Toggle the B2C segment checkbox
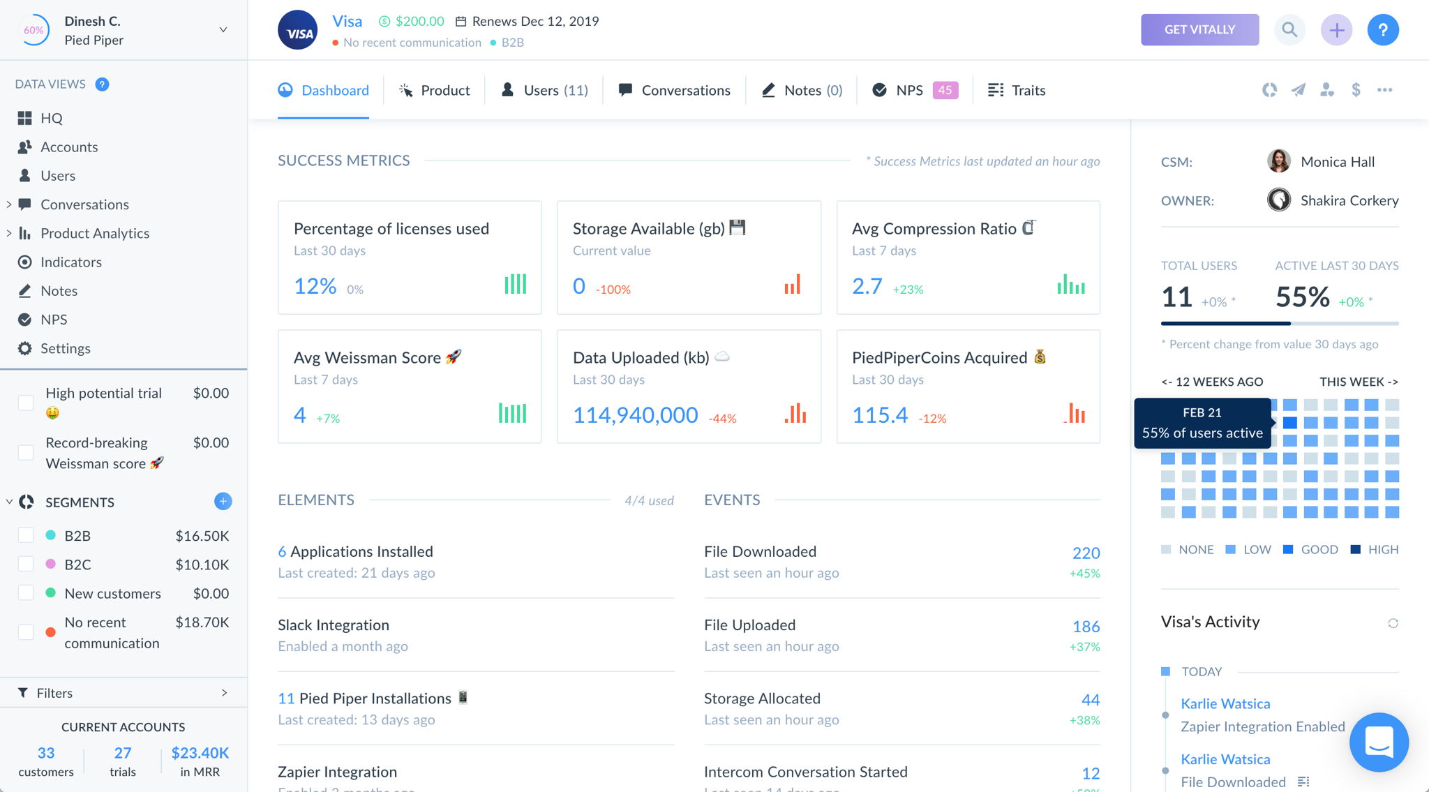1429x792 pixels. [x=26, y=564]
